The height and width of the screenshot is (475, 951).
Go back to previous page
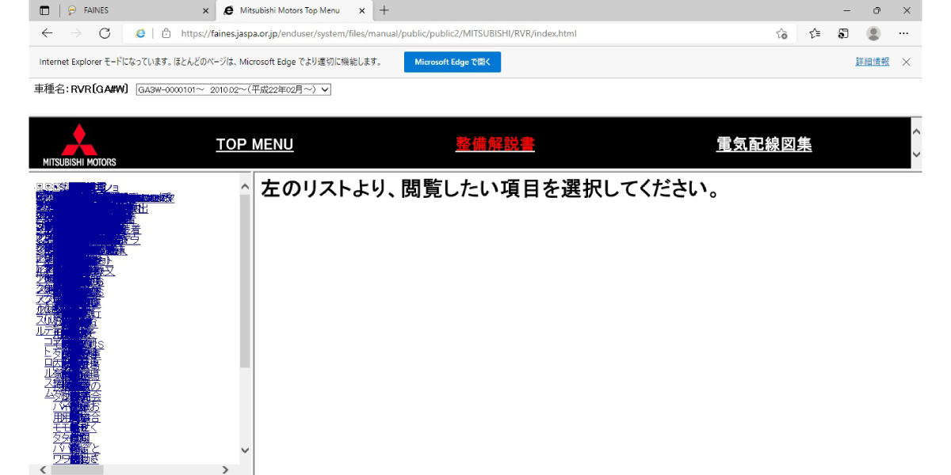click(47, 33)
